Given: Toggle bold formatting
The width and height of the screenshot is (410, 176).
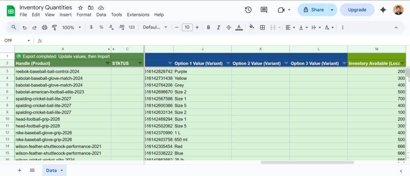Looking at the screenshot, I should 208,28.
